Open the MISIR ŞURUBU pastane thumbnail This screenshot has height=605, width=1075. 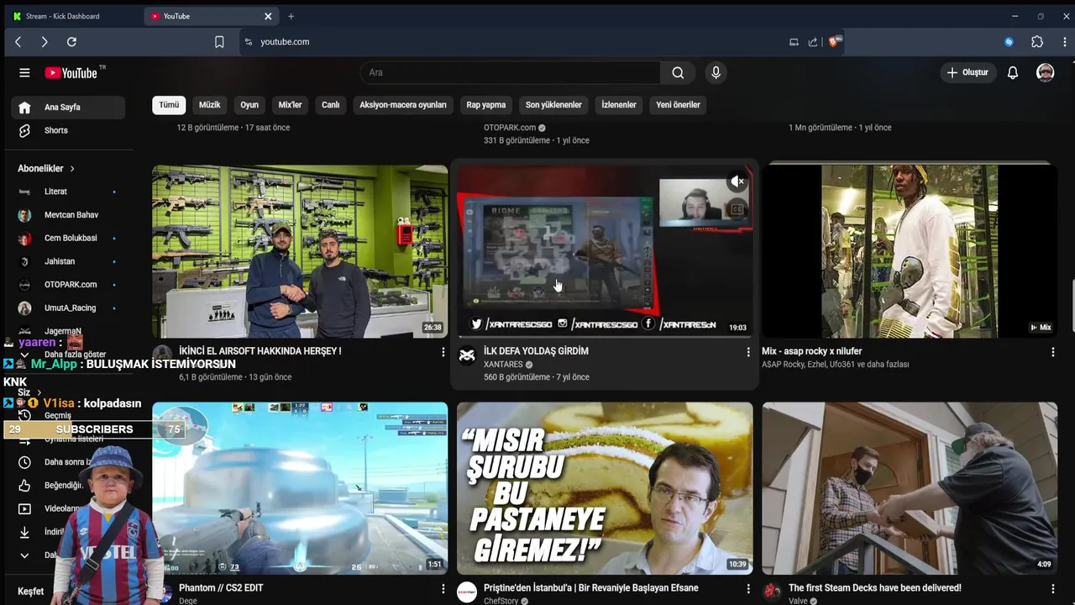(x=605, y=488)
